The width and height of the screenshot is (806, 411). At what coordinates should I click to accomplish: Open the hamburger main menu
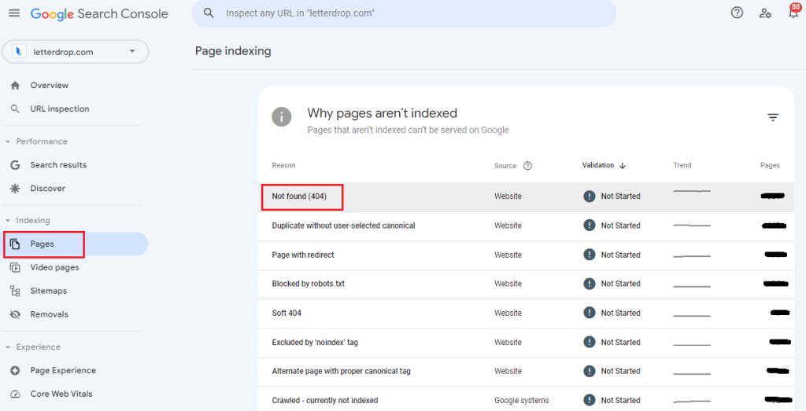pyautogui.click(x=14, y=13)
